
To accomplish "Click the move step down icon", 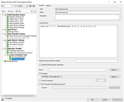I will (35, 11).
